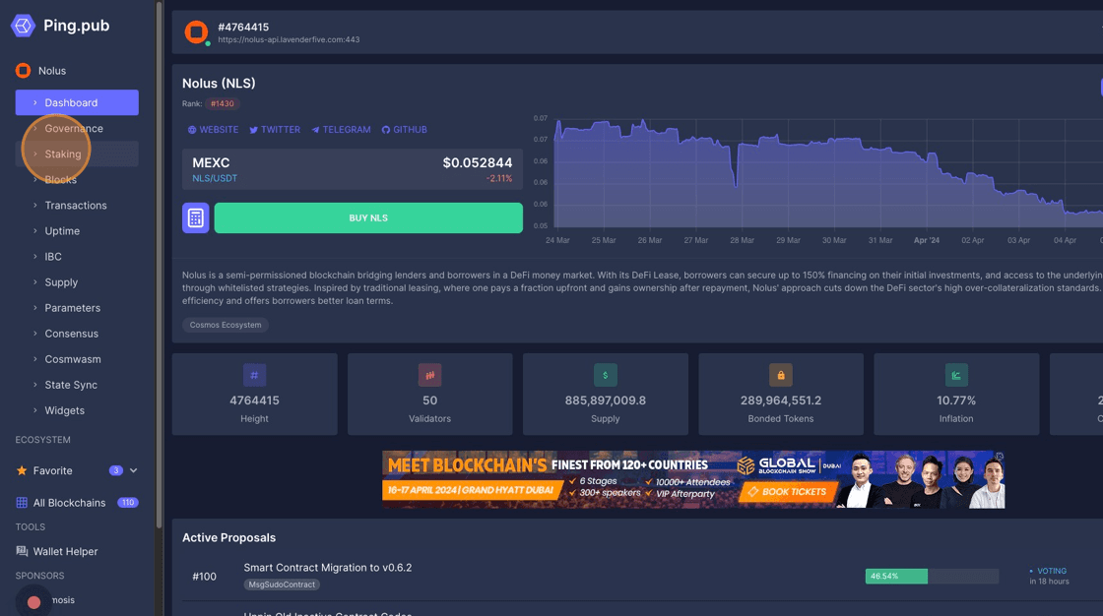
Task: Expand the Governance menu item
Action: click(x=74, y=129)
